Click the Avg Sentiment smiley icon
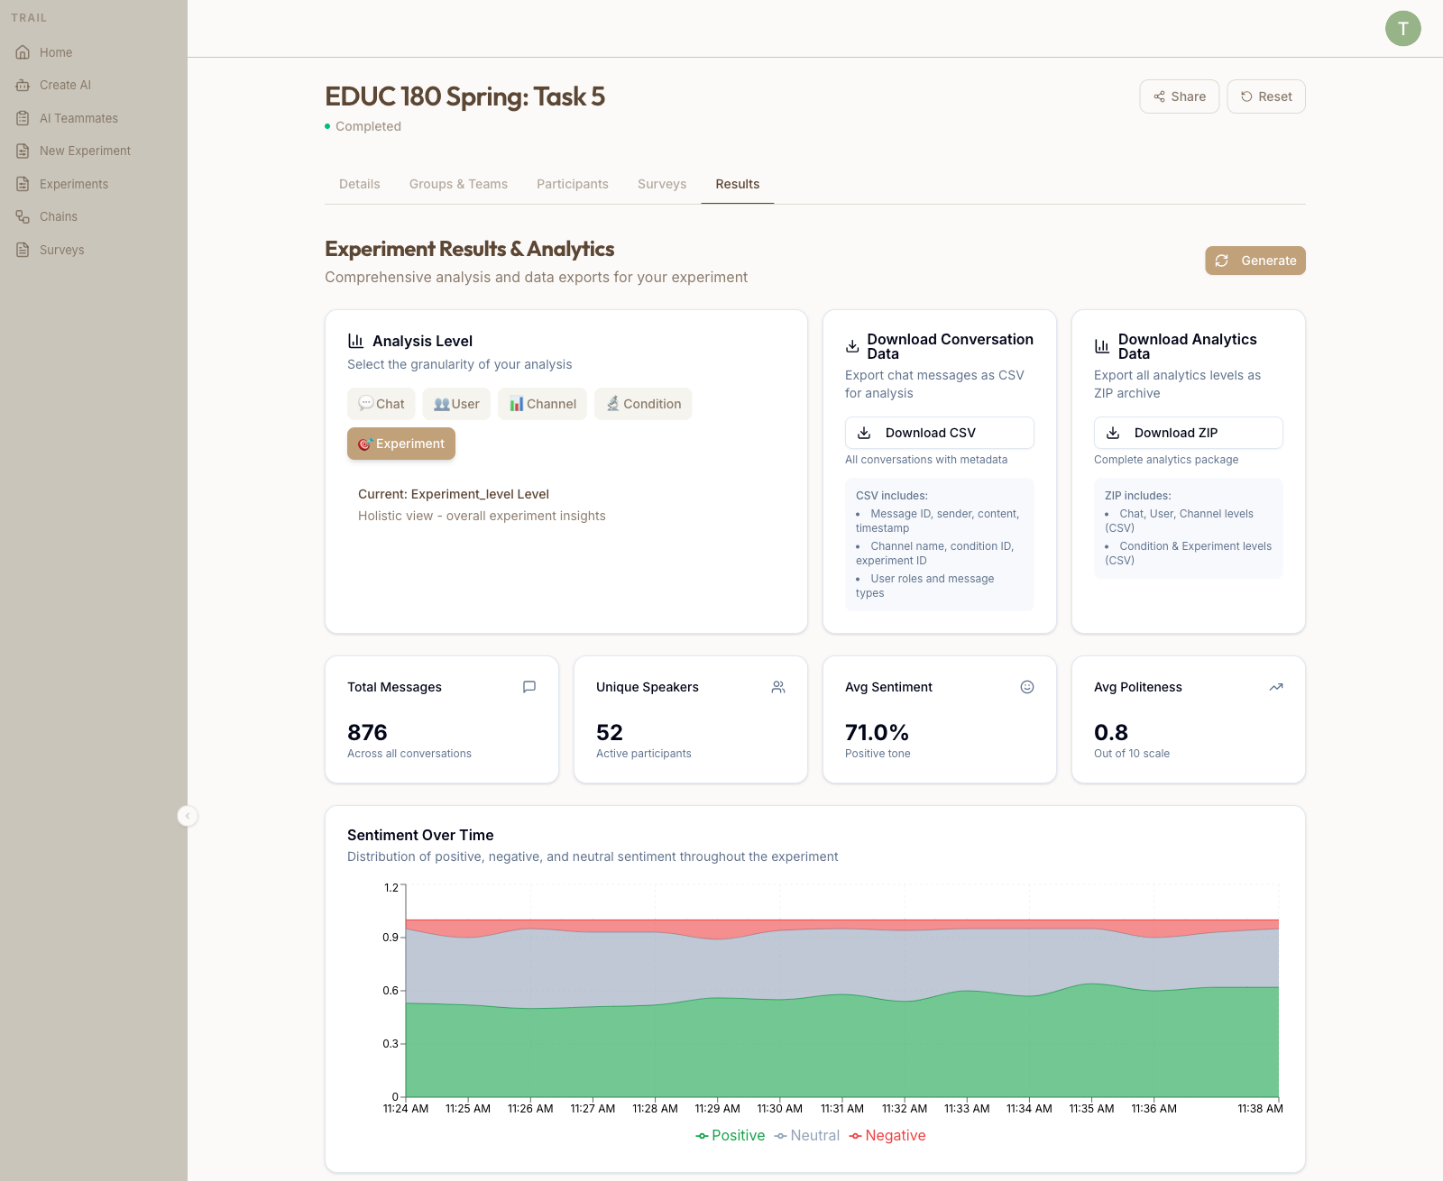The image size is (1443, 1181). (1027, 687)
